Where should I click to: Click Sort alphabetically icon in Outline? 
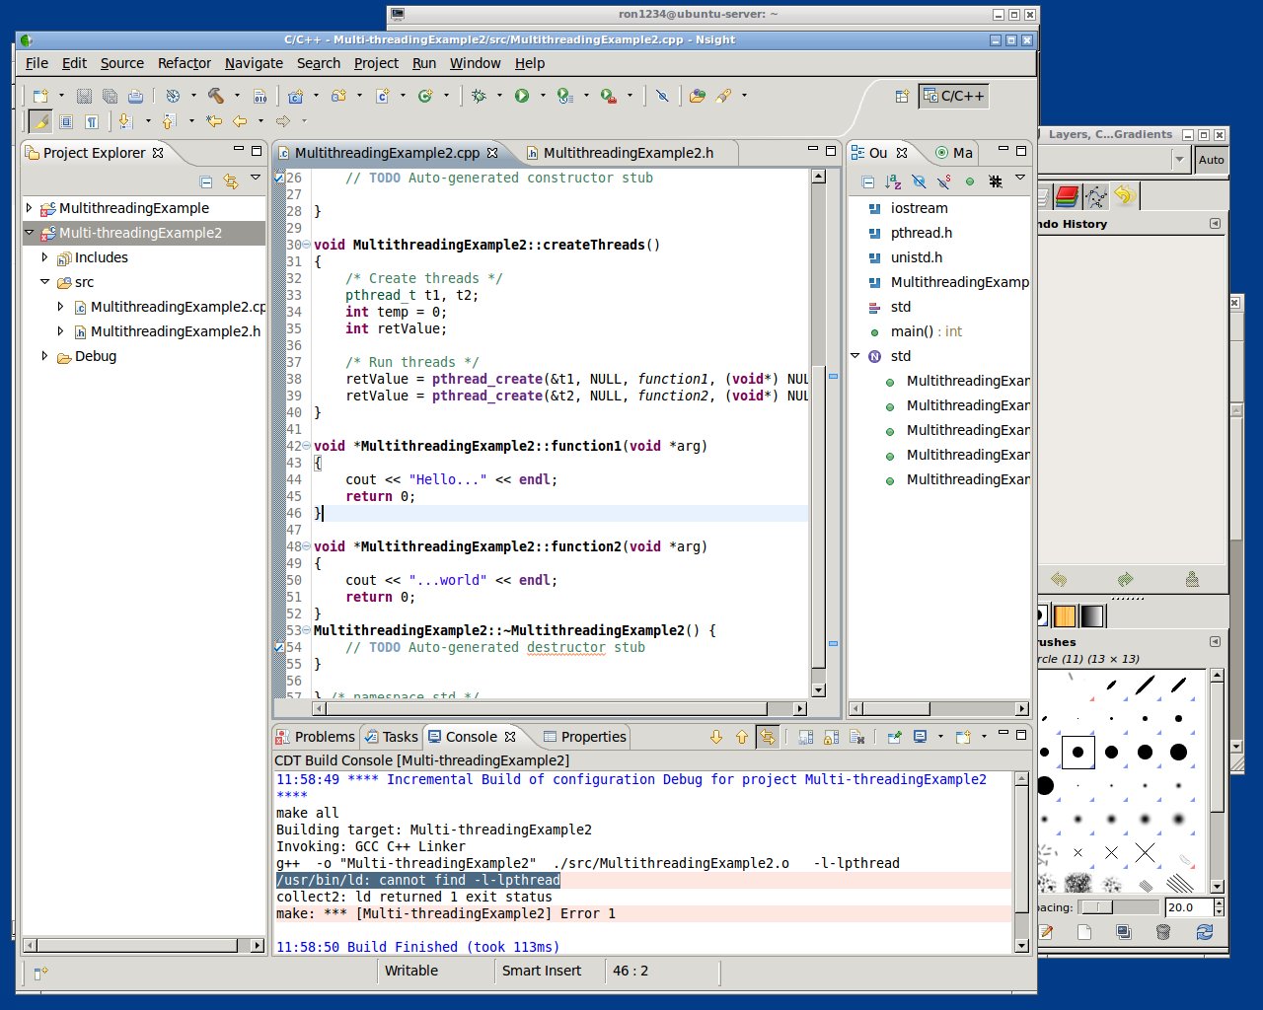click(893, 181)
